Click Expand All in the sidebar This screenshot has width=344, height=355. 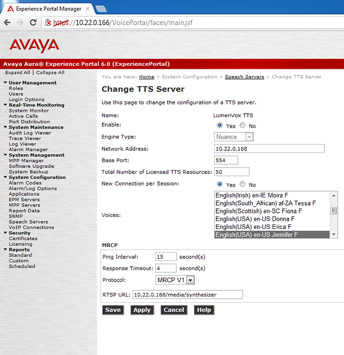coord(18,72)
